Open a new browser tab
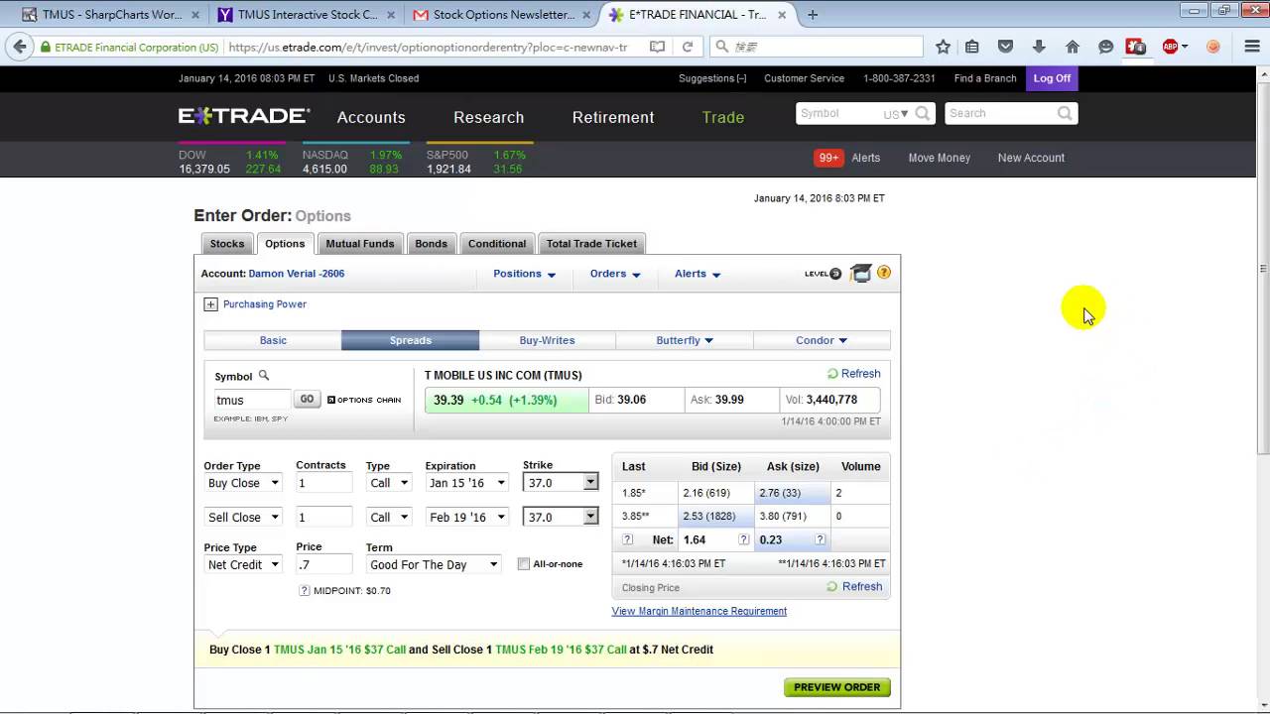This screenshot has width=1270, height=714. coord(813,14)
